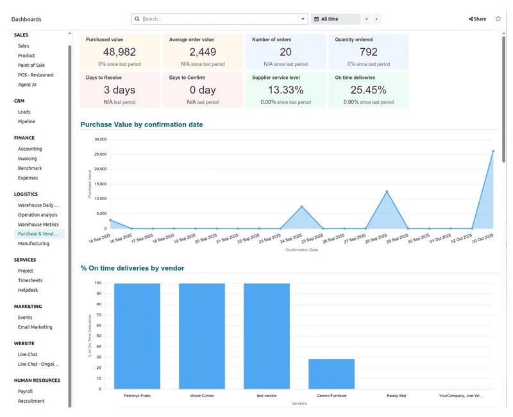Click the calendar icon beside All time

click(x=316, y=19)
